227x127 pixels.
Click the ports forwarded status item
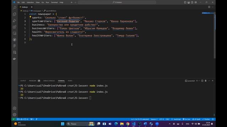click(32, 119)
